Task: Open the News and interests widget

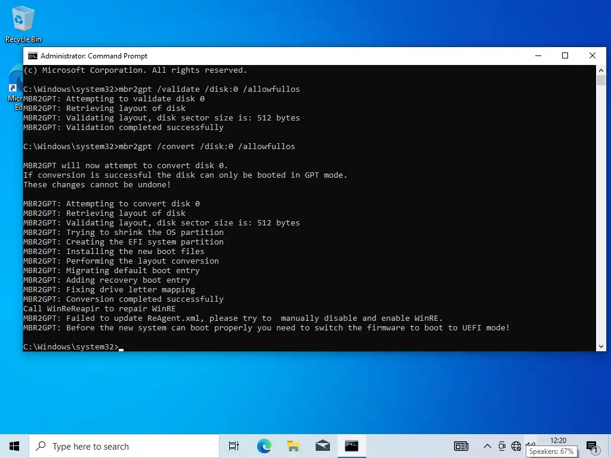Action: tap(461, 446)
